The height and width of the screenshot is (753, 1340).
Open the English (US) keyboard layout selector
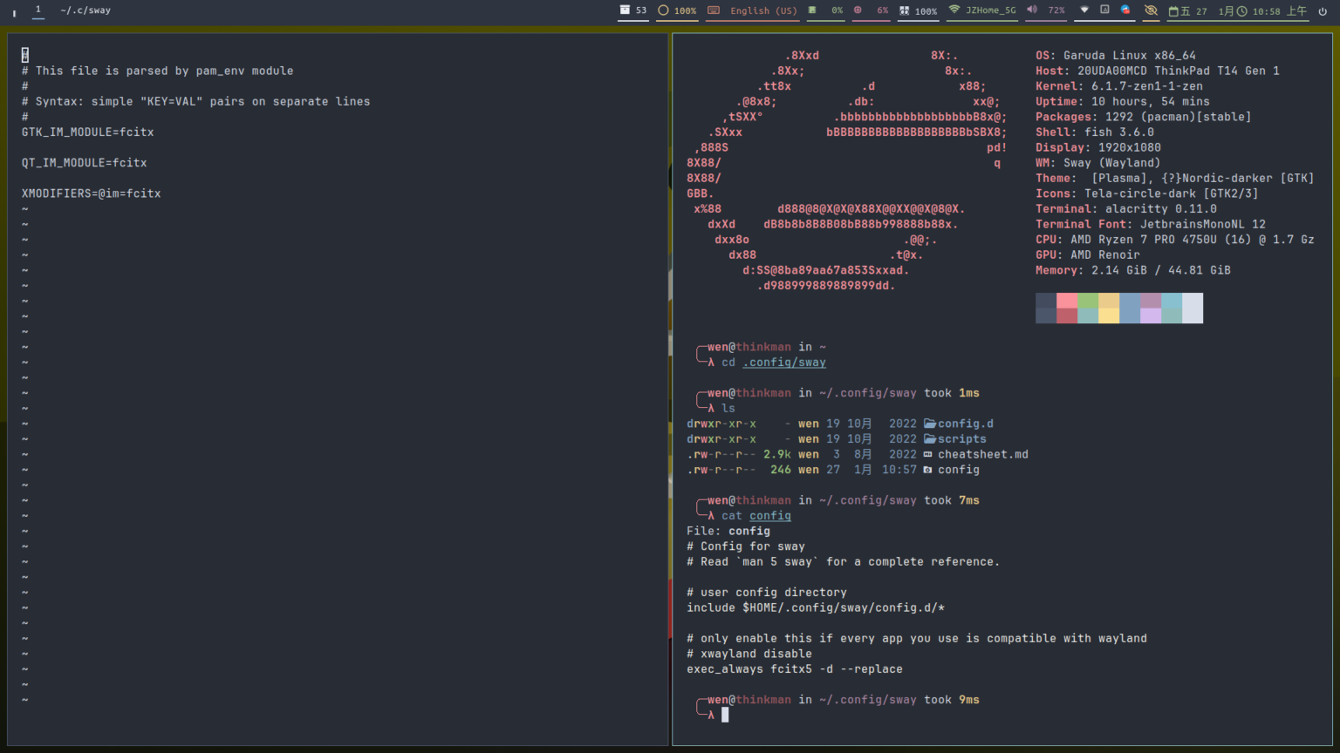[752, 10]
